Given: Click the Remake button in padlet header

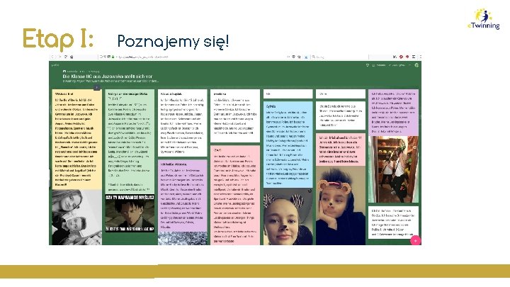Looking at the screenshot, I should [x=379, y=65].
